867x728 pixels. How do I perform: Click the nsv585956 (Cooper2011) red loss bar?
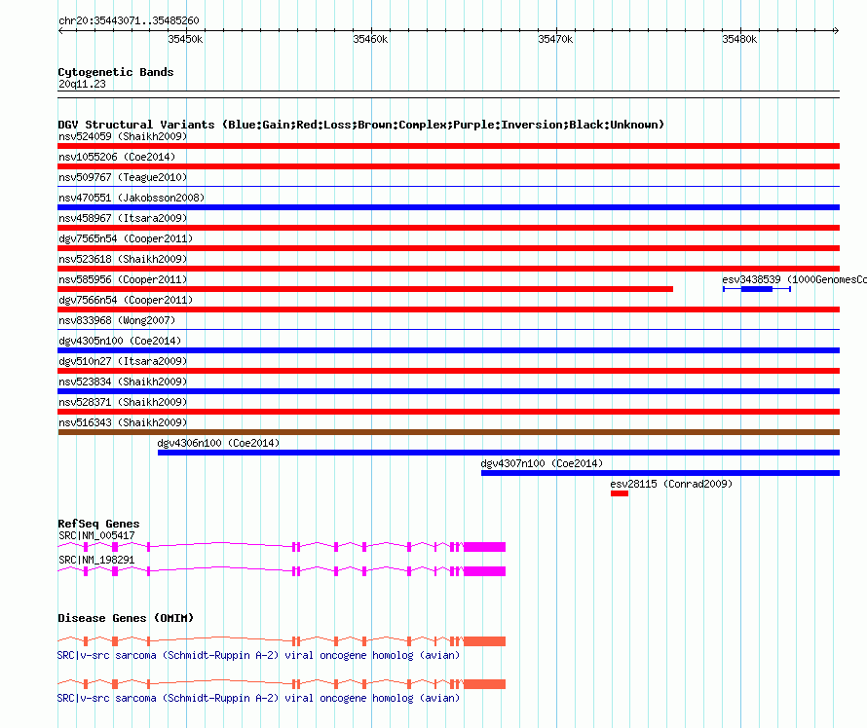365,289
